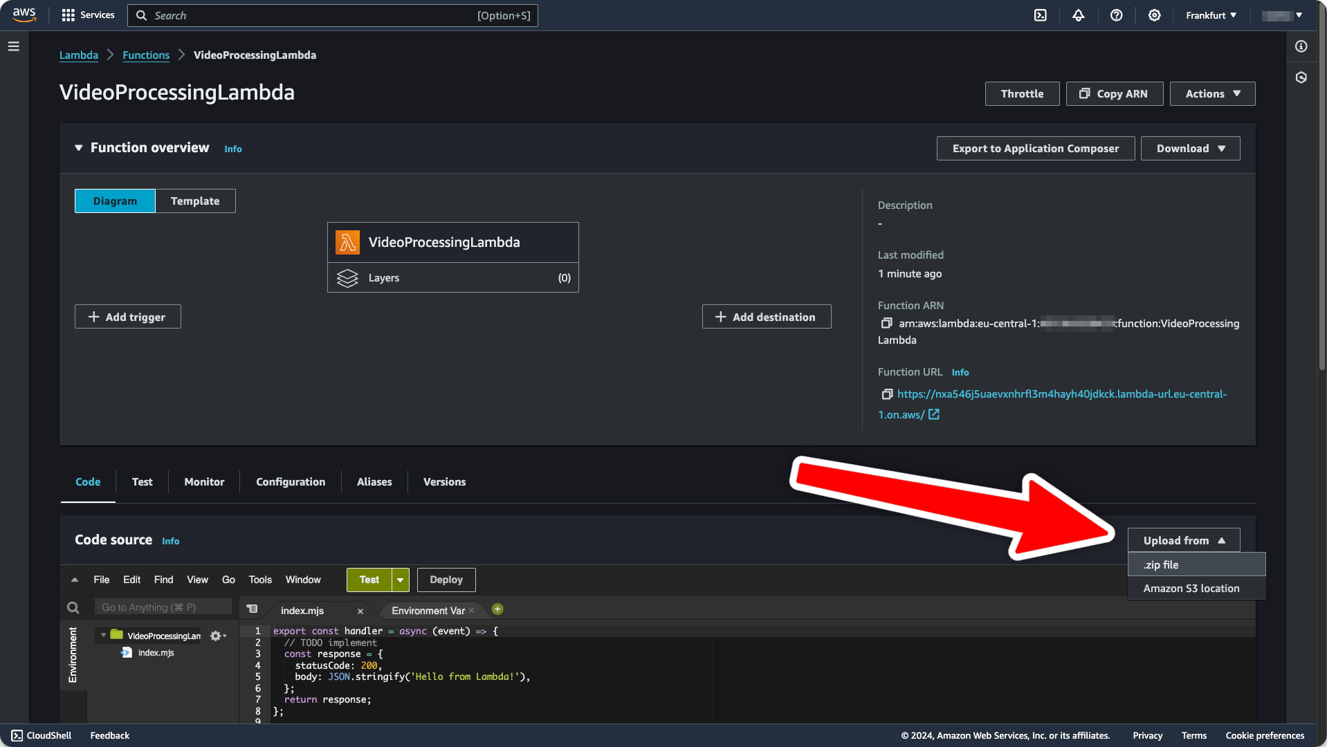This screenshot has width=1327, height=747.
Task: Choose .zip file upload option
Action: pyautogui.click(x=1196, y=565)
